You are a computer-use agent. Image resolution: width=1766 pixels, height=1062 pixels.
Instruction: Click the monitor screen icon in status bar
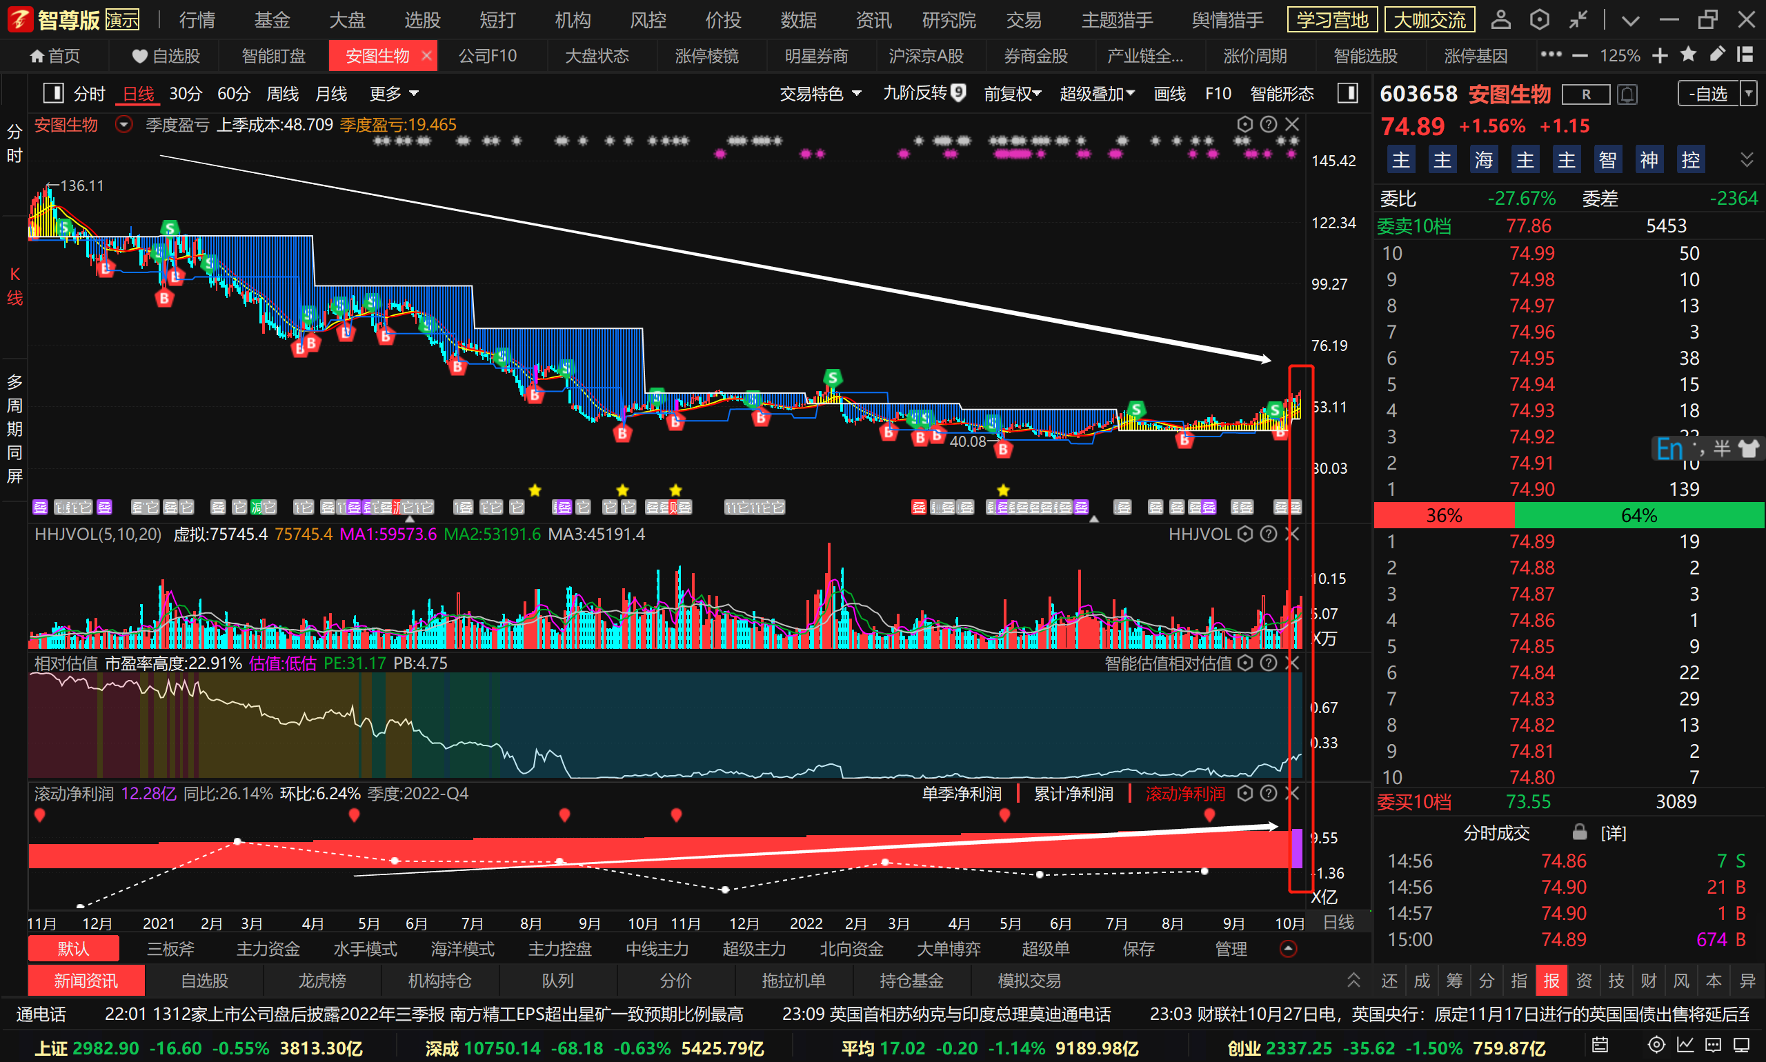(x=1742, y=1045)
